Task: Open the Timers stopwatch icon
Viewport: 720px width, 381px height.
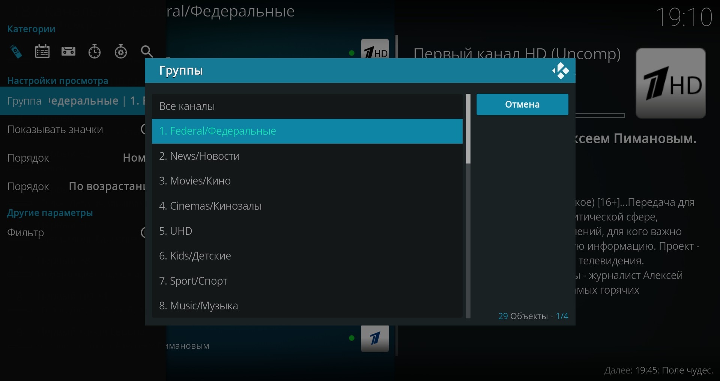Action: pos(95,52)
